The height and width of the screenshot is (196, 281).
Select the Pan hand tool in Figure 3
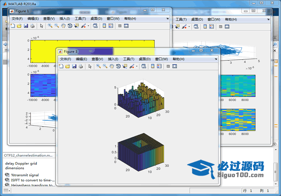[112, 66]
